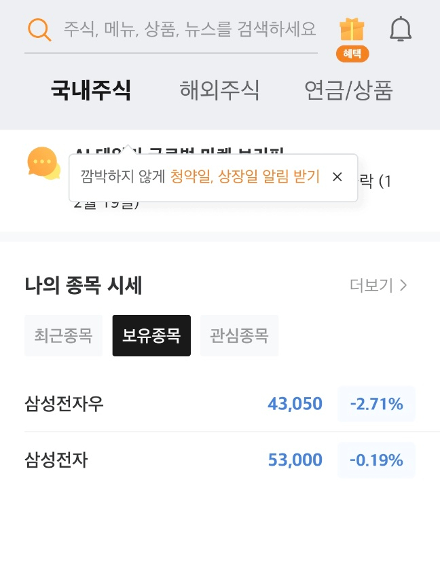Switch to the 국내주식 tab
Image resolution: width=440 pixels, height=579 pixels.
click(x=91, y=90)
